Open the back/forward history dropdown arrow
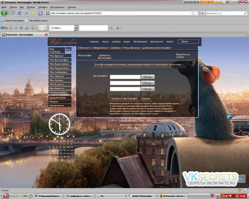Image resolution: width=249 pixels, height=199 pixels. click(x=14, y=13)
